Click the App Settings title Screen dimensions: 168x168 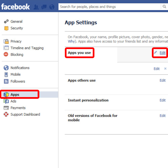81,23
